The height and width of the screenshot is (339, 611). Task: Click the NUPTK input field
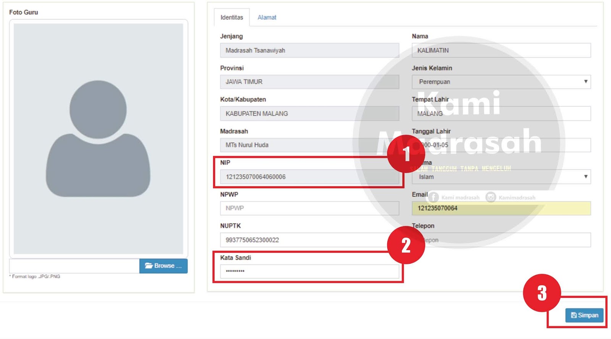[310, 240]
